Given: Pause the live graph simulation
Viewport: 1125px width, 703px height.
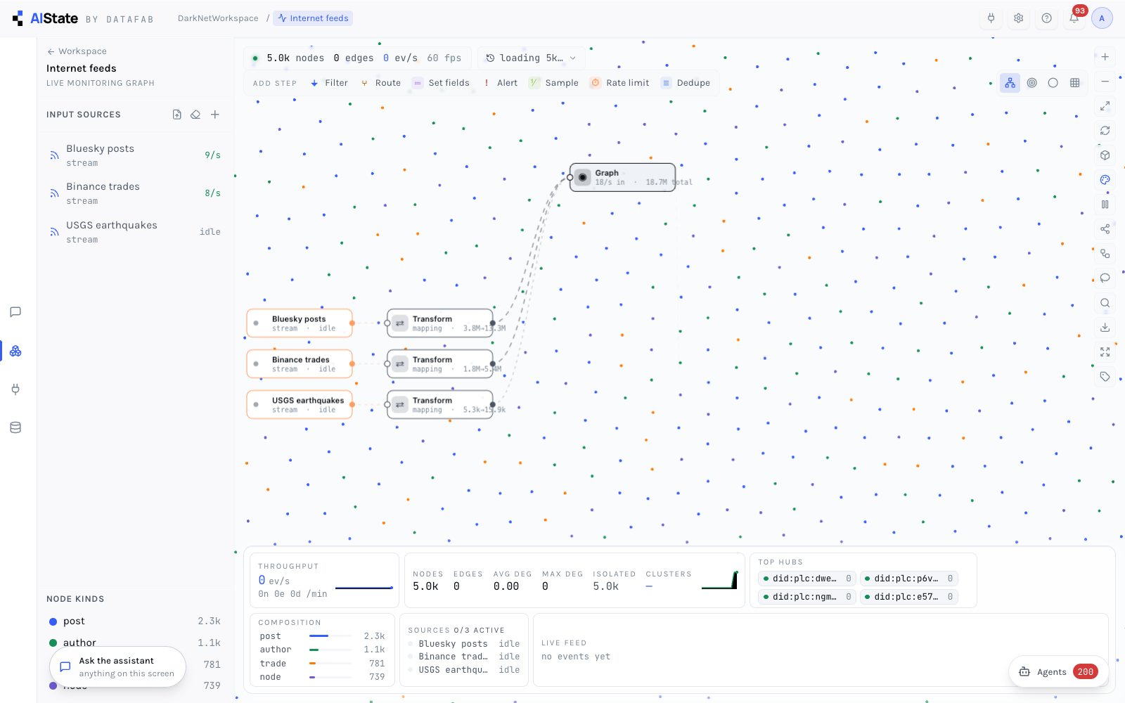Looking at the screenshot, I should tap(1105, 205).
